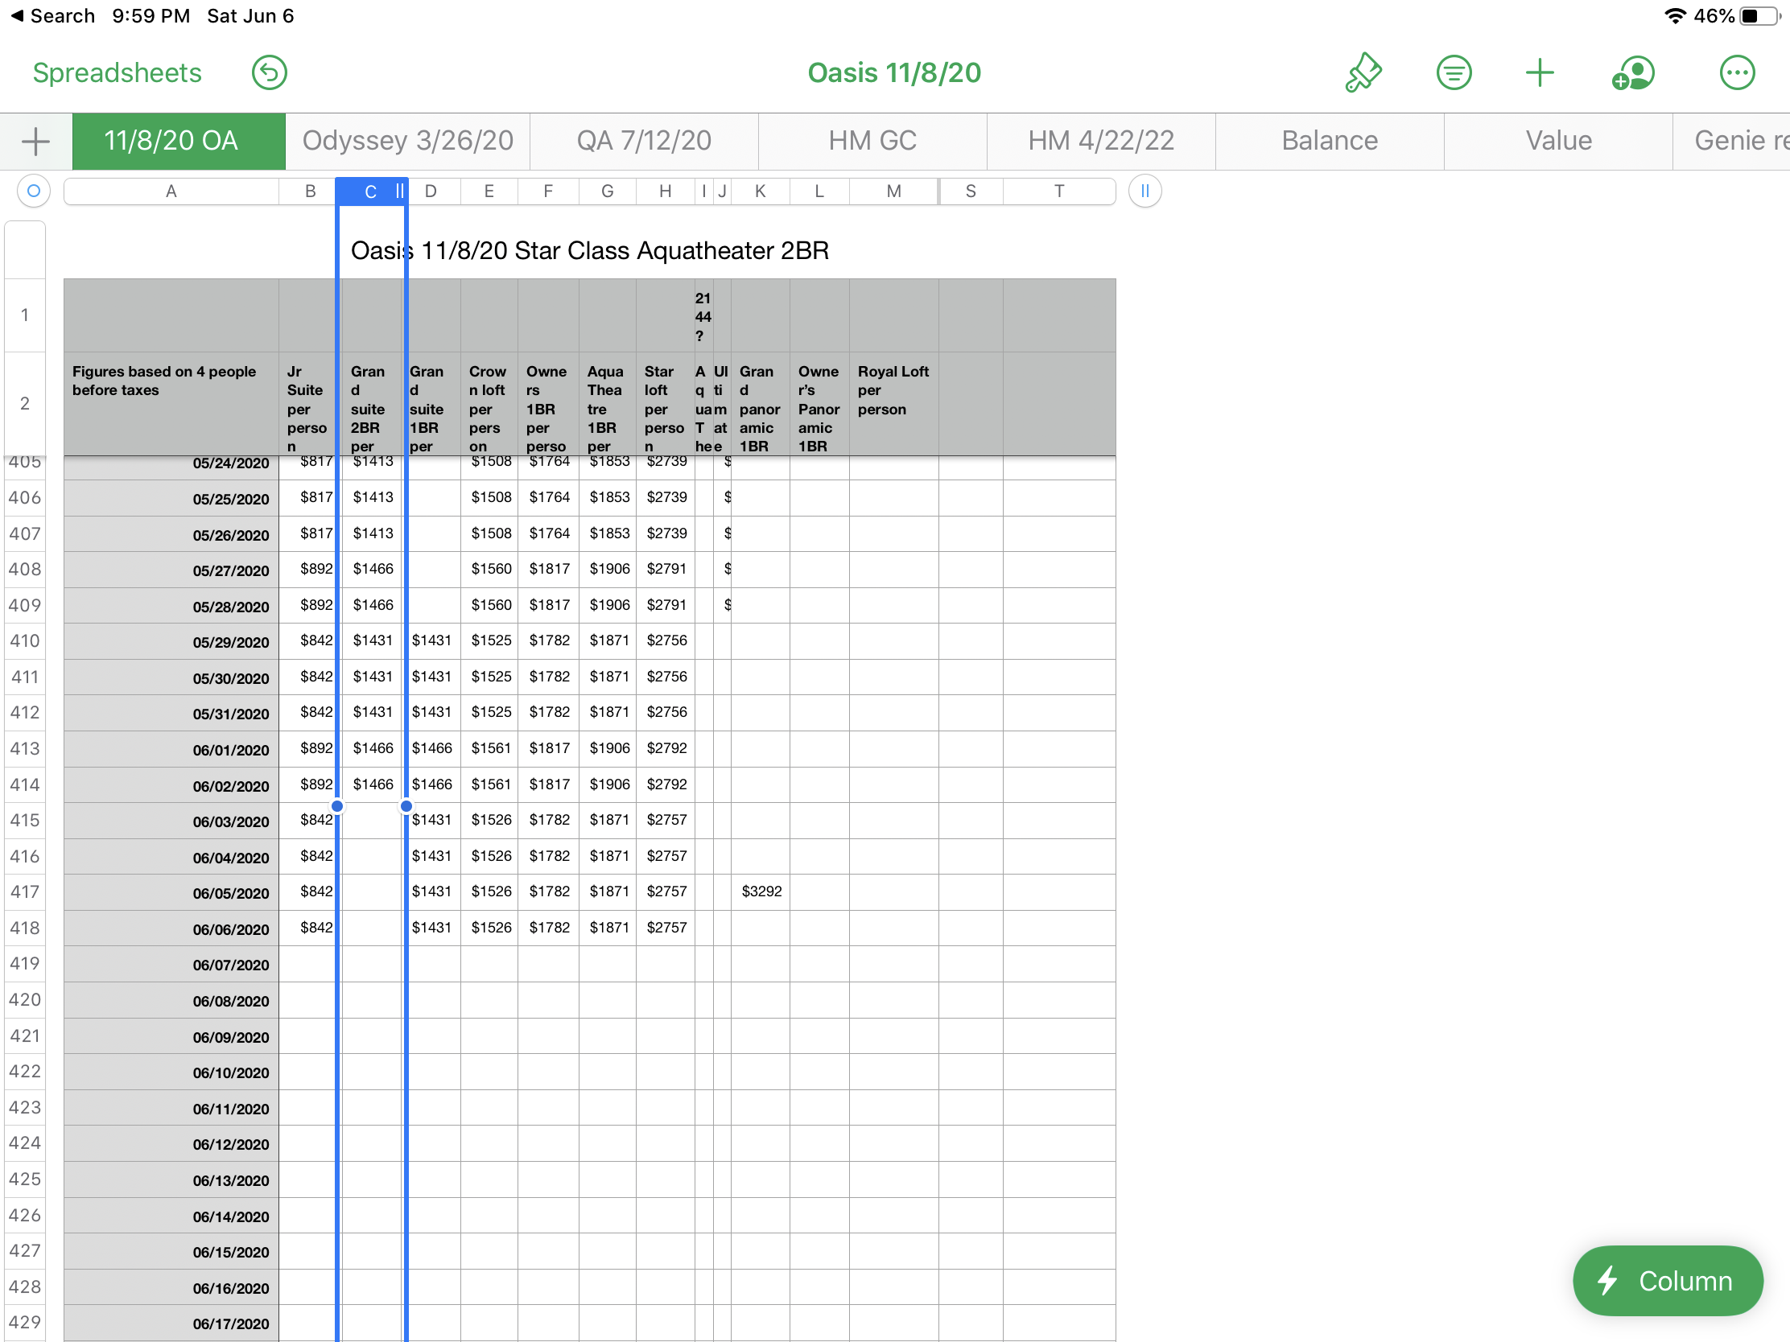Viewport: 1790px width, 1342px height.
Task: Go back to Spreadsheets browser
Action: [118, 72]
